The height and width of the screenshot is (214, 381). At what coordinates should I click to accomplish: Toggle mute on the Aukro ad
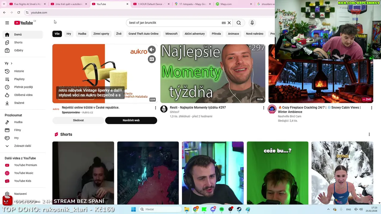pos(152,50)
